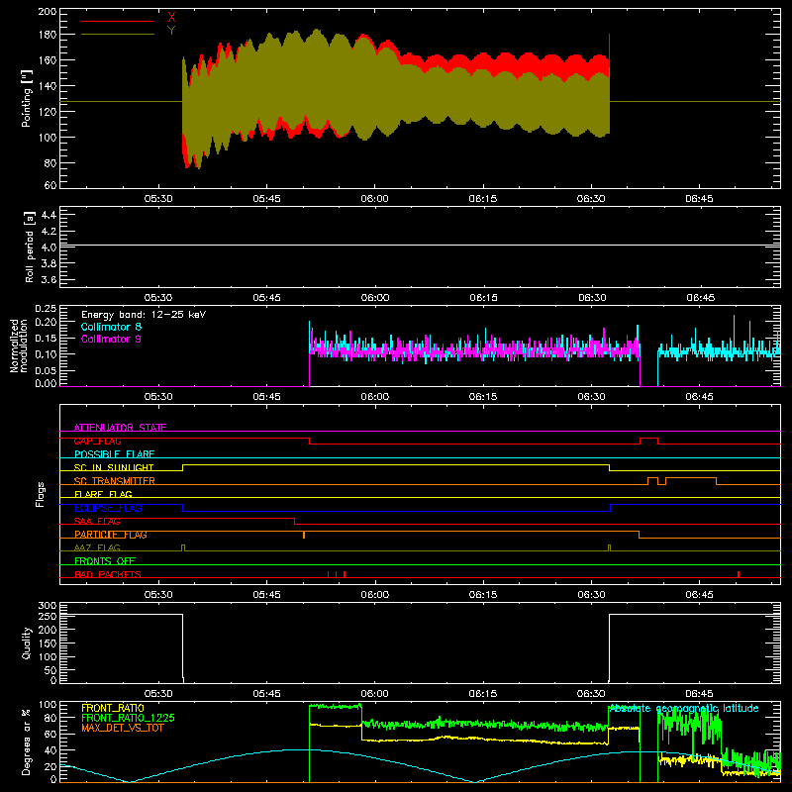Screen dimensions: 792x792
Task: Click the yellow FRONT_RATIO legend entry
Action: coord(113,708)
